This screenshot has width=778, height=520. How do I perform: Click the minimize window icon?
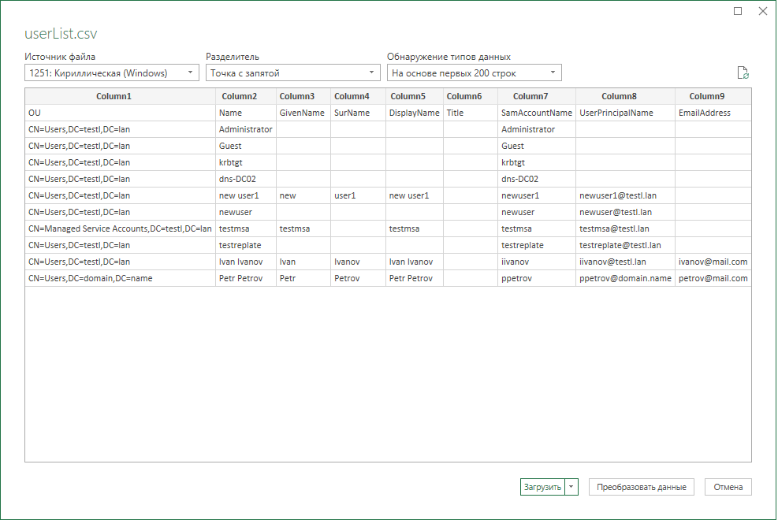click(737, 11)
